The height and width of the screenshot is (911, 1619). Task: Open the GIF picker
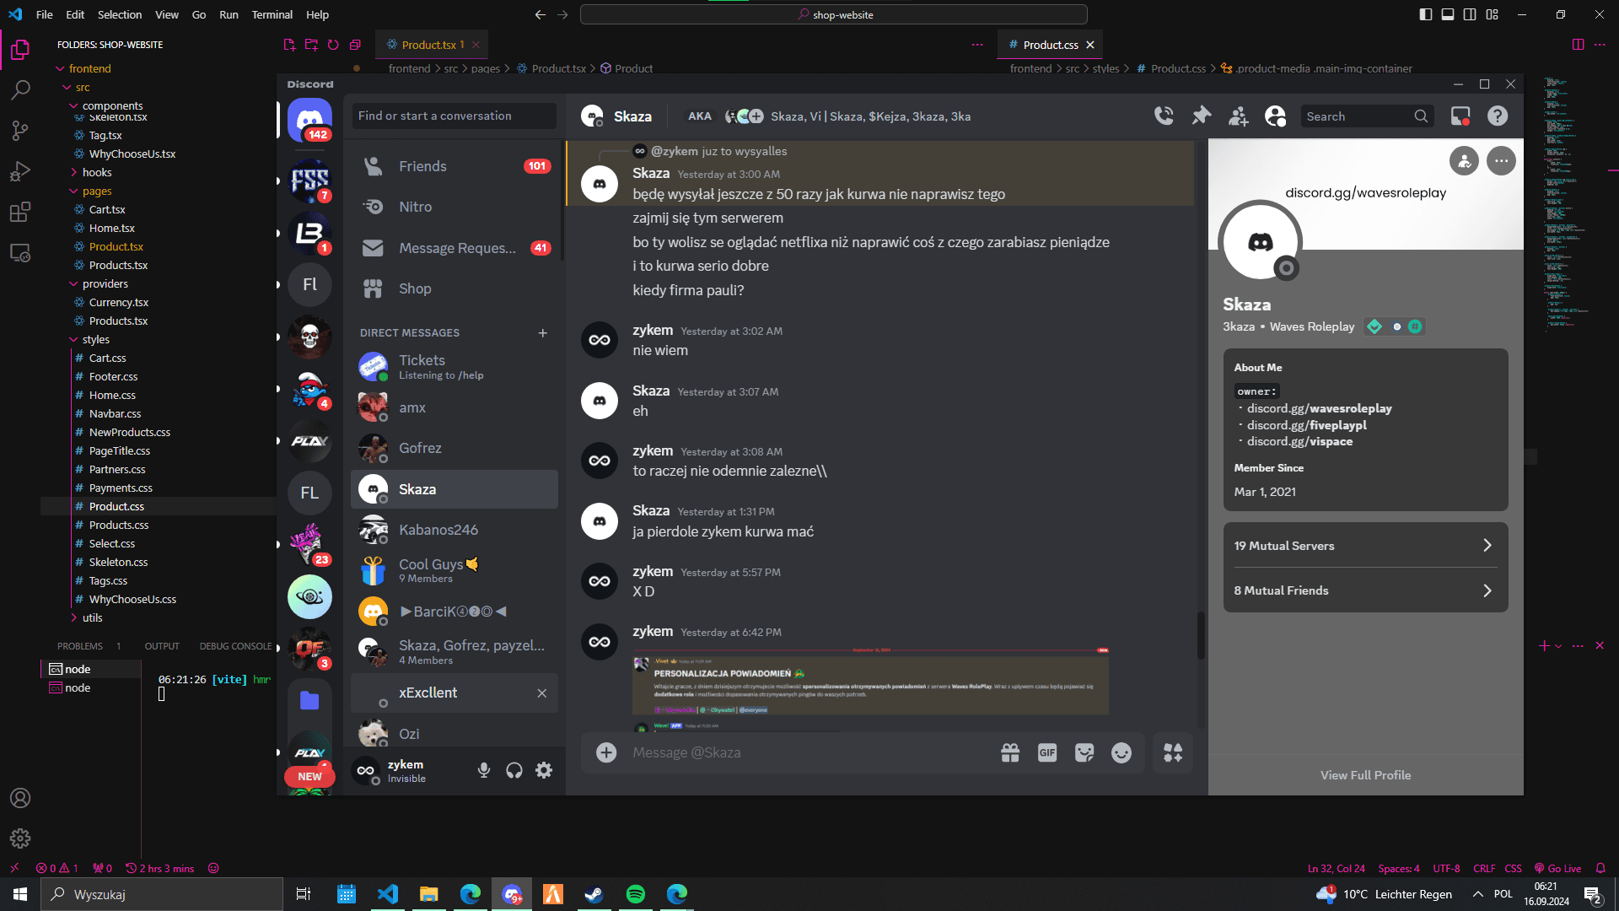[x=1047, y=752]
